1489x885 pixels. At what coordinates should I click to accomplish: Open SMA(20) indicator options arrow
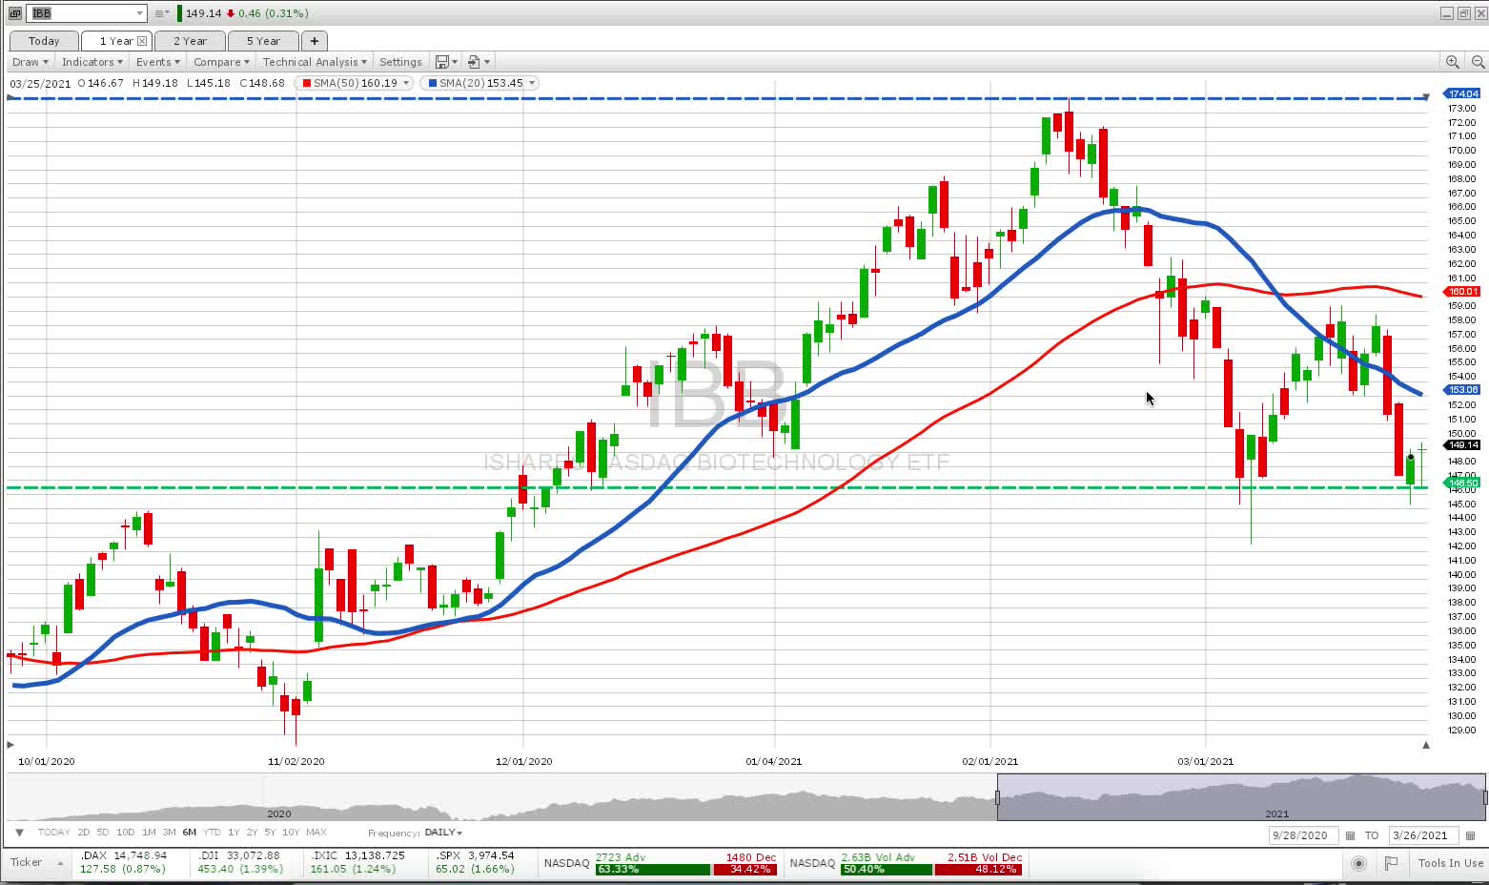click(x=532, y=83)
